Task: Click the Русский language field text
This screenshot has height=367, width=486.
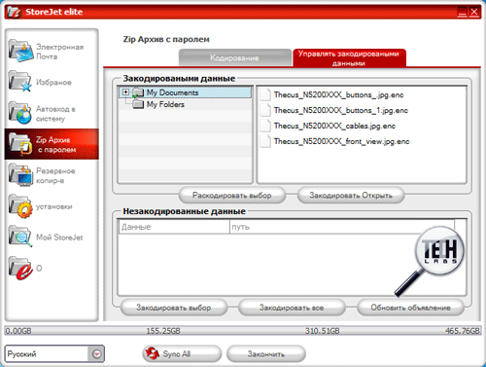Action: pyautogui.click(x=21, y=353)
